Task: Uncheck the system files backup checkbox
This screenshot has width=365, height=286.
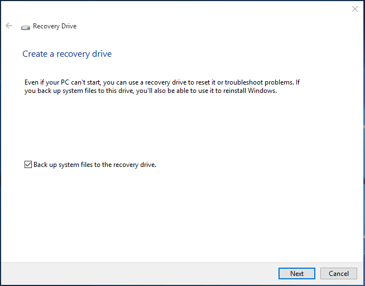Action: point(28,165)
